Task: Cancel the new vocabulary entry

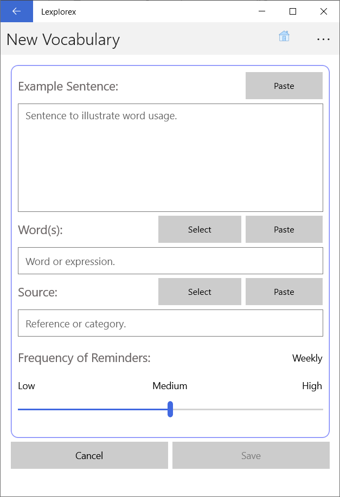Action: 89,455
